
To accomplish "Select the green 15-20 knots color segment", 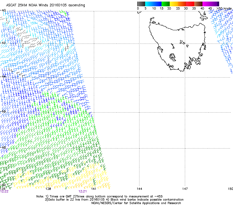I will [166, 4].
